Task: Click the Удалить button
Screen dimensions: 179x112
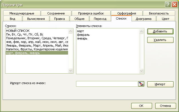Action: coord(160,40)
